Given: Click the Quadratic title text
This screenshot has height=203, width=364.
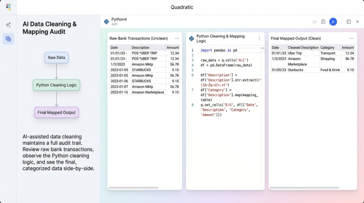Looking at the screenshot, I should [x=182, y=7].
